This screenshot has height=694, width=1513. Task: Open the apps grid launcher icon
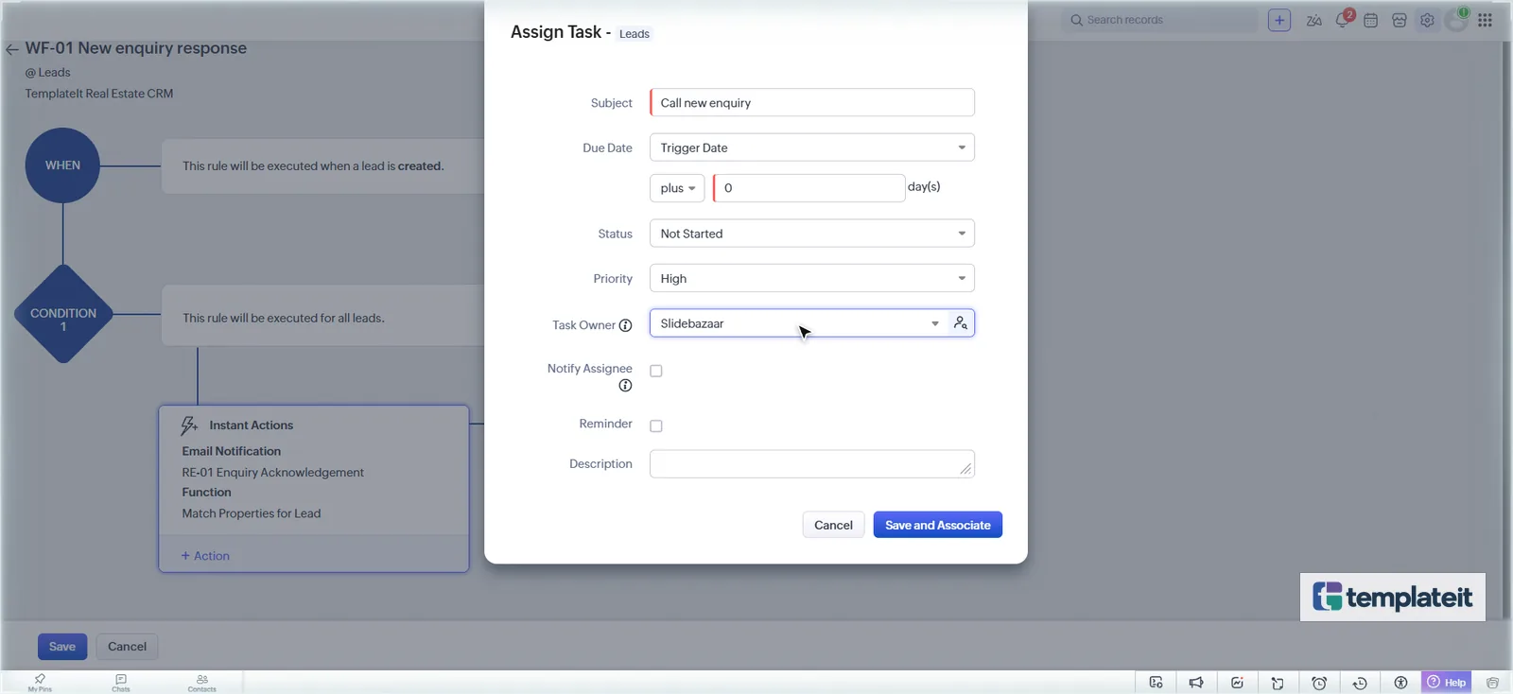point(1486,20)
